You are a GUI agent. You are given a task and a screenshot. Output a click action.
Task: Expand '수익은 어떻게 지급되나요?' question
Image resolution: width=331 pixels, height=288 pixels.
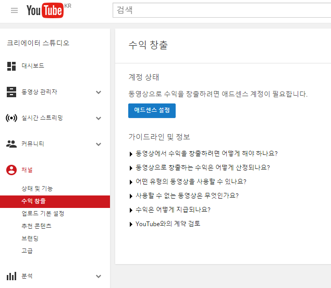tap(172, 210)
